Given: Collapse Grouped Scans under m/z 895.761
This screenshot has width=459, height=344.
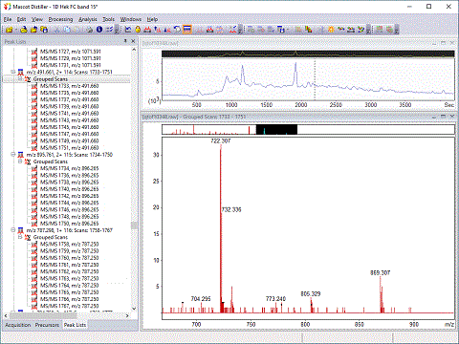Looking at the screenshot, I should (20, 161).
